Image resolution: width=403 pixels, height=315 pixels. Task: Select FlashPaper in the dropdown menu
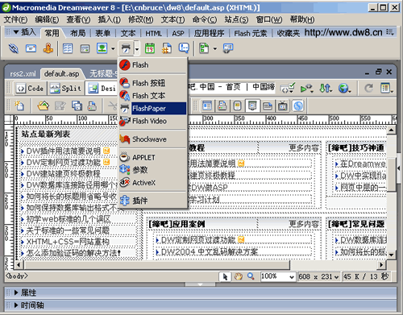click(x=152, y=109)
